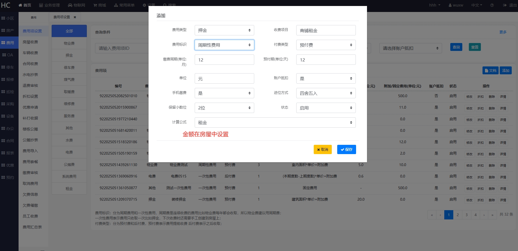
Task: Click the 取消 cancel button
Action: [x=322, y=149]
